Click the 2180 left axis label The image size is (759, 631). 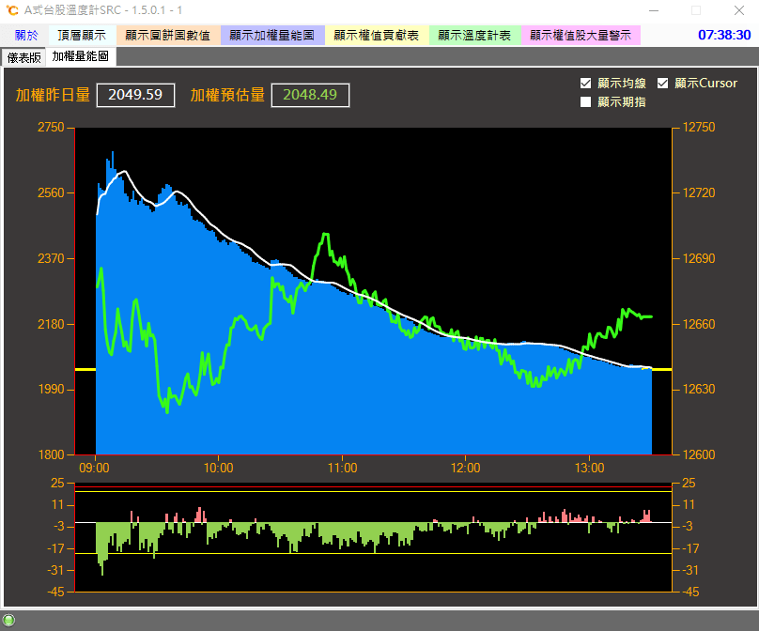point(51,324)
